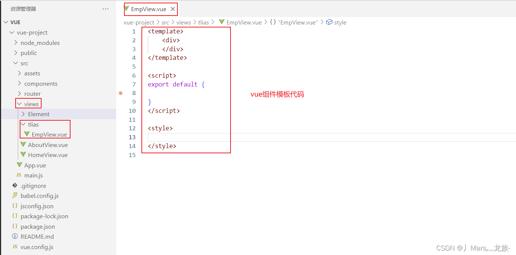Place cursor in empty line 13

pyautogui.click(x=332, y=137)
